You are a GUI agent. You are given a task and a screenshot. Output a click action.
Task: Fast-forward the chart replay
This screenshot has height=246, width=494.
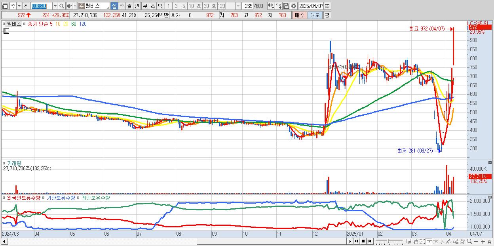click(x=370, y=241)
